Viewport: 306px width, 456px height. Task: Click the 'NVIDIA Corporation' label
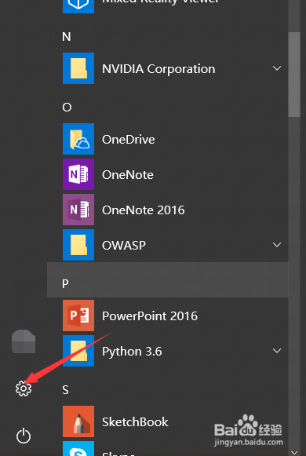[158, 69]
